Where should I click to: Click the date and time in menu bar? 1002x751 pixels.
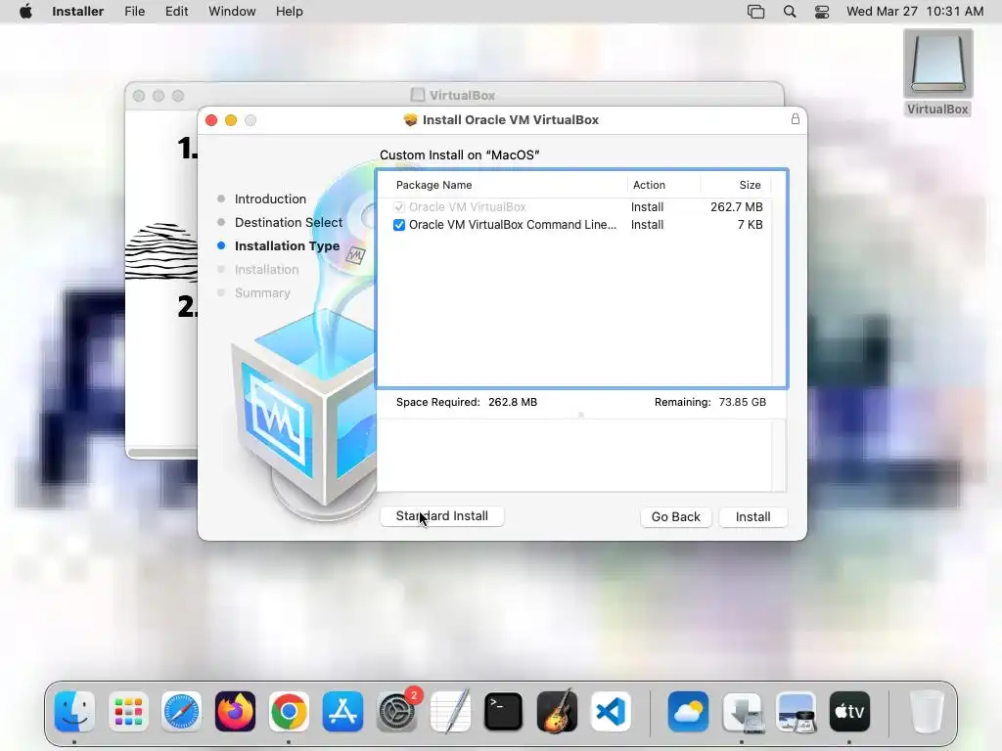915,12
